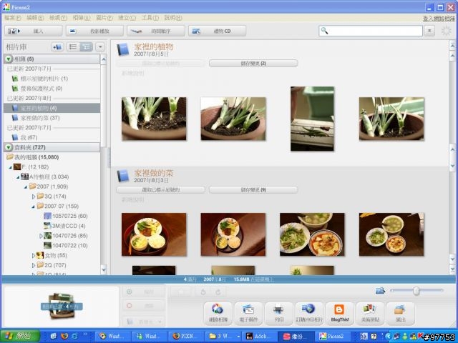Open the library view options dropdown
The image size is (458, 343).
100,47
